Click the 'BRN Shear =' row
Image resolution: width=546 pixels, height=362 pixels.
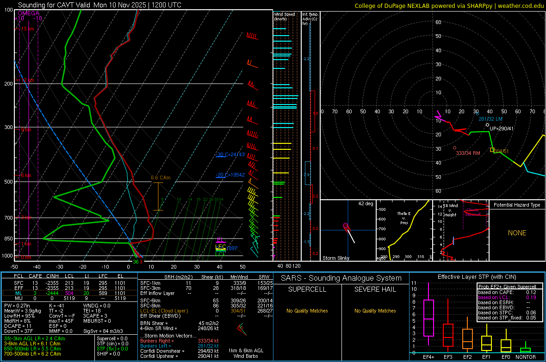(x=179, y=323)
